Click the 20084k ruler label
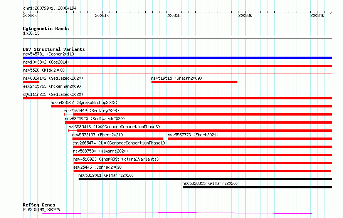The width and height of the screenshot is (343, 218). click(x=317, y=15)
